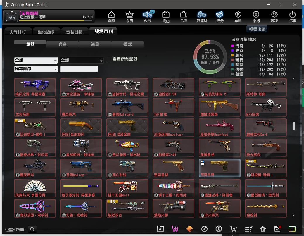Image resolution: width=304 pixels, height=236 pixels.
Task: Click the clipboard icon with red dot
Action: click(x=278, y=229)
